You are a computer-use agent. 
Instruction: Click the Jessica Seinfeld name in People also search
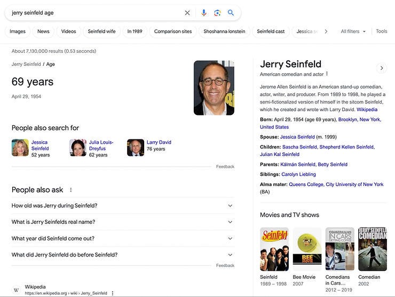(x=40, y=145)
